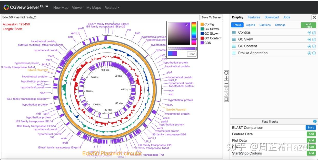Pick a shade in the saturation color square
The height and width of the screenshot is (160, 318).
[x=179, y=34]
